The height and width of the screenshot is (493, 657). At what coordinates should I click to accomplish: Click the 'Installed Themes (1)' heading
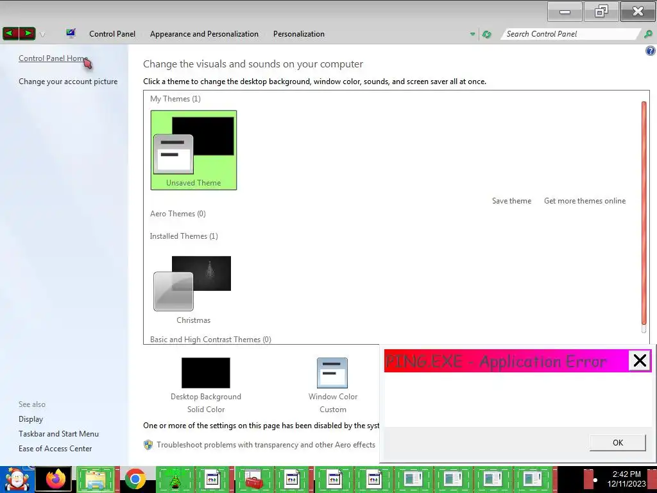[x=184, y=236]
